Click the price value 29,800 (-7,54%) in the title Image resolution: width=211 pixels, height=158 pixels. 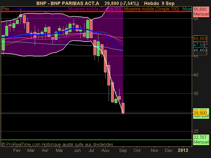[122, 3]
